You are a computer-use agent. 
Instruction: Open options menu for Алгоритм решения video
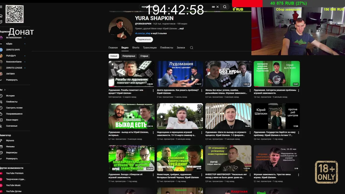click(x=298, y=91)
